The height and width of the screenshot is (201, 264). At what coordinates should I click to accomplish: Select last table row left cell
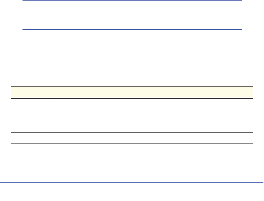click(31, 160)
